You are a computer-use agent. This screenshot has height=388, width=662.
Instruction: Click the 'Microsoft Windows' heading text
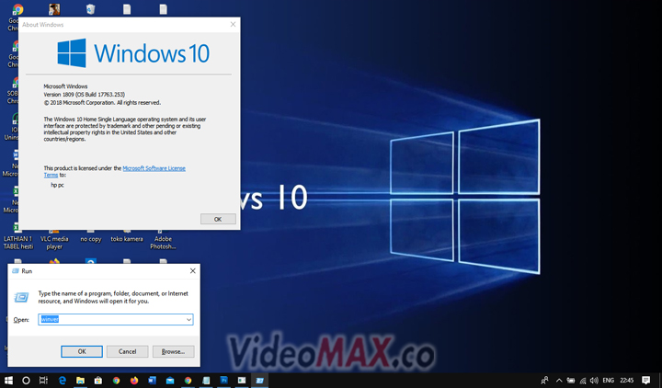pyautogui.click(x=65, y=86)
